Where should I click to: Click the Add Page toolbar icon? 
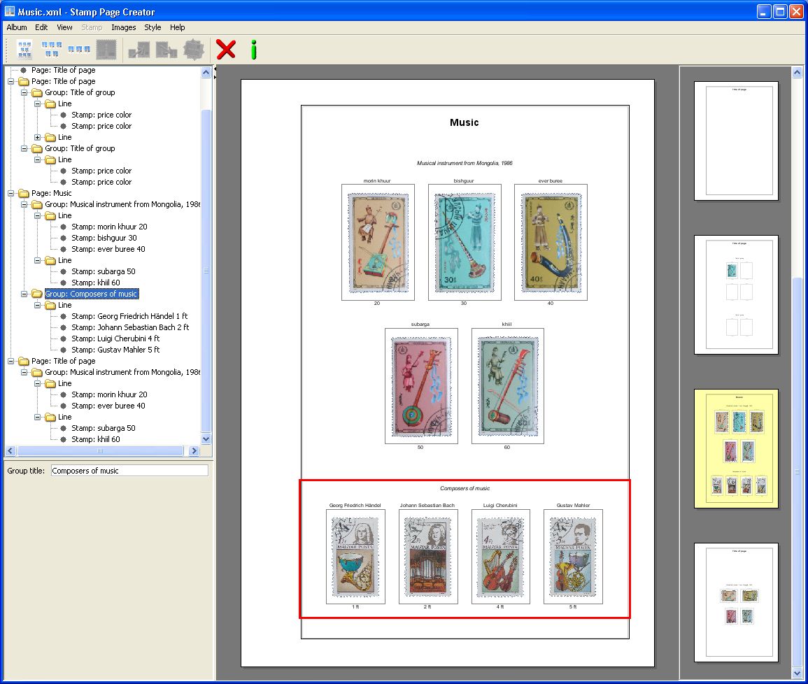coord(23,49)
